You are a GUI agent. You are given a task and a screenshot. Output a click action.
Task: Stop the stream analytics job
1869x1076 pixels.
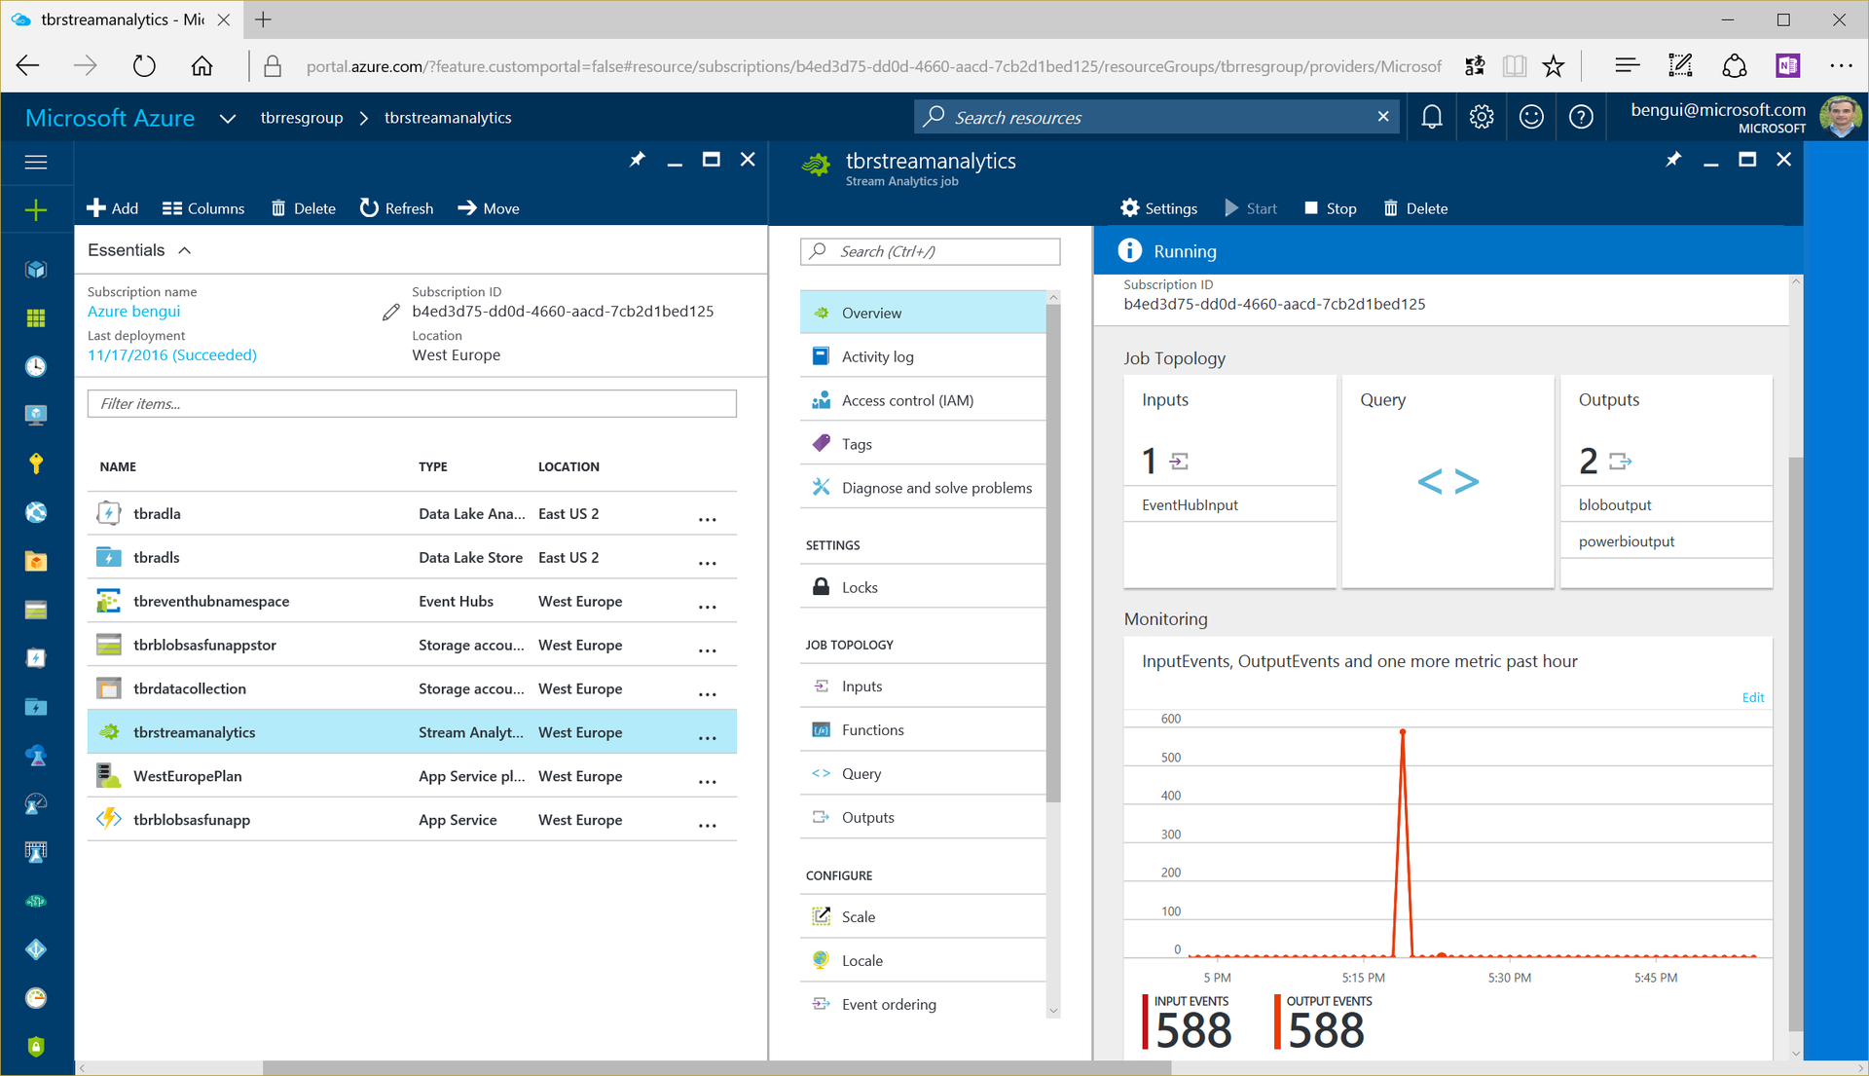coord(1331,208)
